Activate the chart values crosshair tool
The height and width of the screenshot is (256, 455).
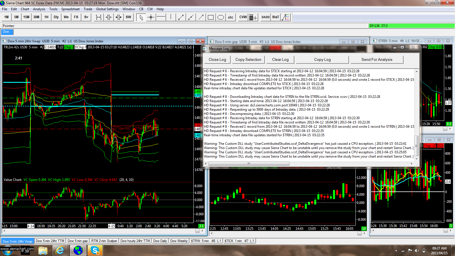pos(151,17)
